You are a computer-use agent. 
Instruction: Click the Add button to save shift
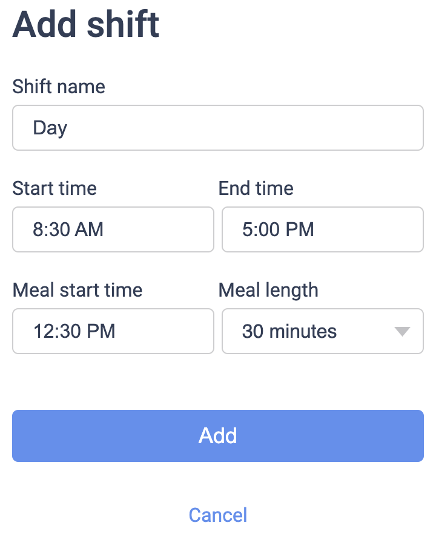click(x=218, y=436)
